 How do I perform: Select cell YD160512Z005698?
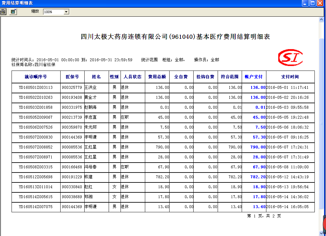(x=36, y=177)
